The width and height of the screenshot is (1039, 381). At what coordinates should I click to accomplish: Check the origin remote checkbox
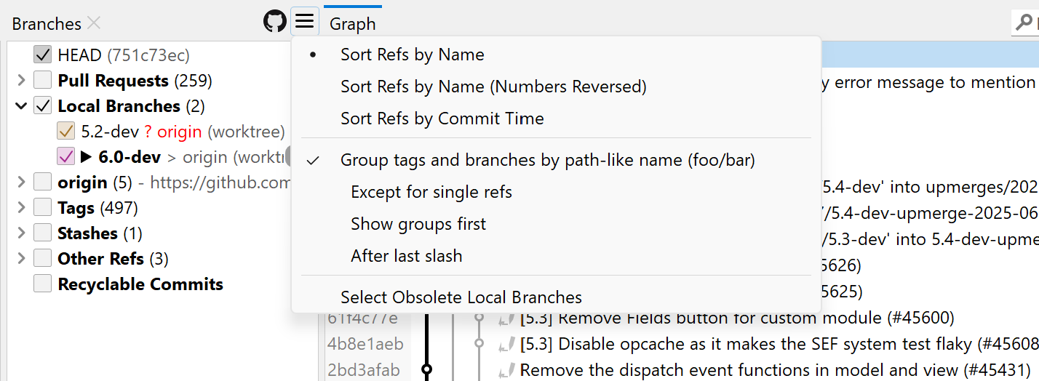[x=42, y=182]
